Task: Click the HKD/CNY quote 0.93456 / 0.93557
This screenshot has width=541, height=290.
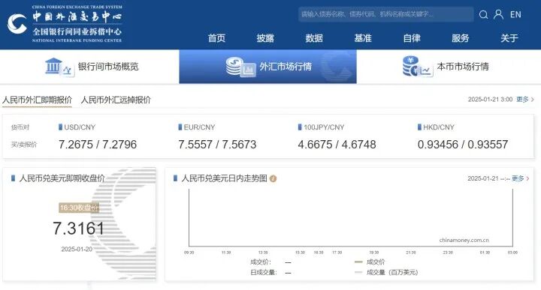Action: coord(463,145)
